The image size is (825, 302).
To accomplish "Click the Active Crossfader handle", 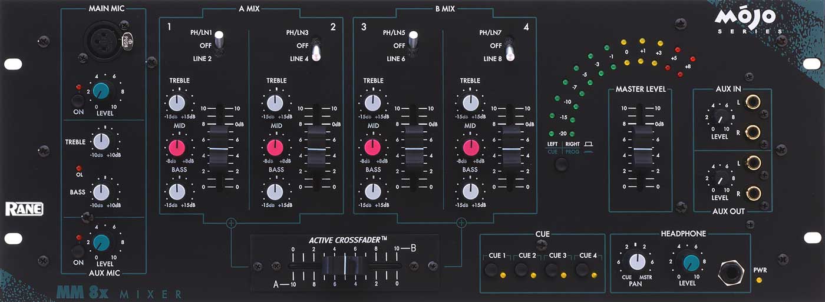I will click(x=345, y=267).
